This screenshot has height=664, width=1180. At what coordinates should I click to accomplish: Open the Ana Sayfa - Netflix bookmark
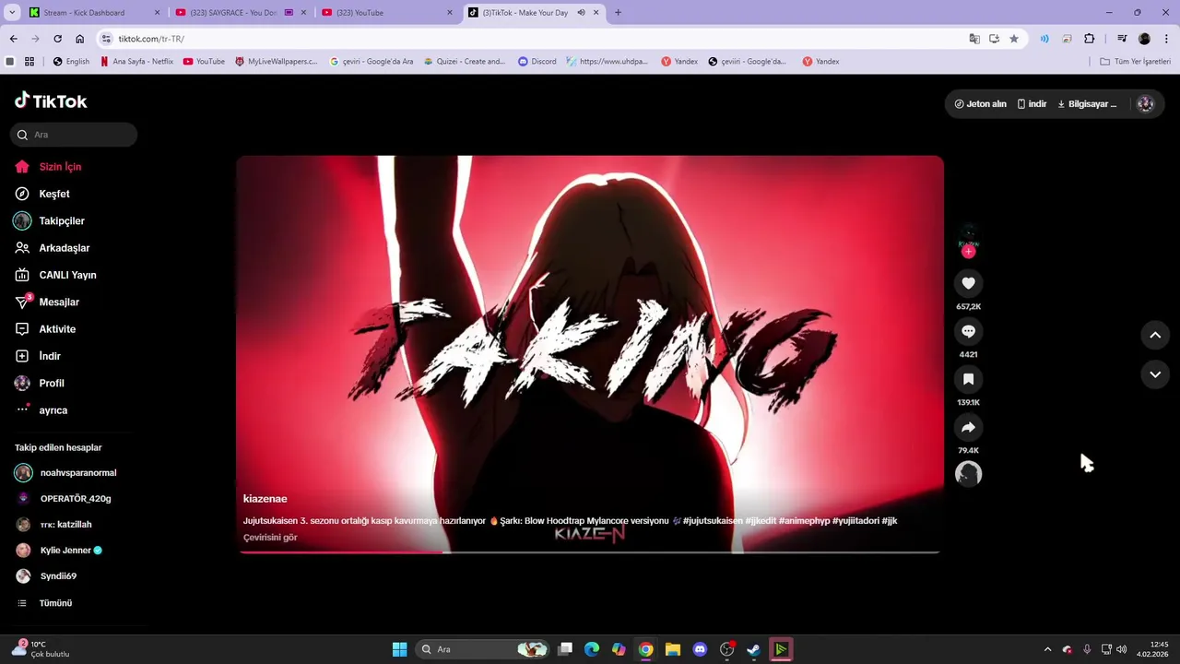click(136, 62)
